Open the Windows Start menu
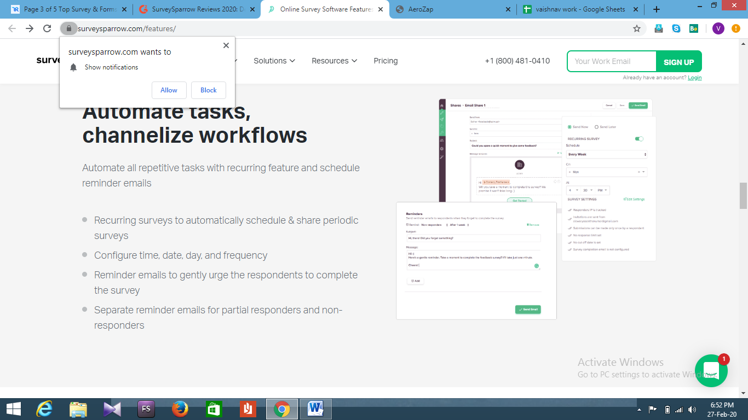This screenshot has width=748, height=420. tap(13, 409)
